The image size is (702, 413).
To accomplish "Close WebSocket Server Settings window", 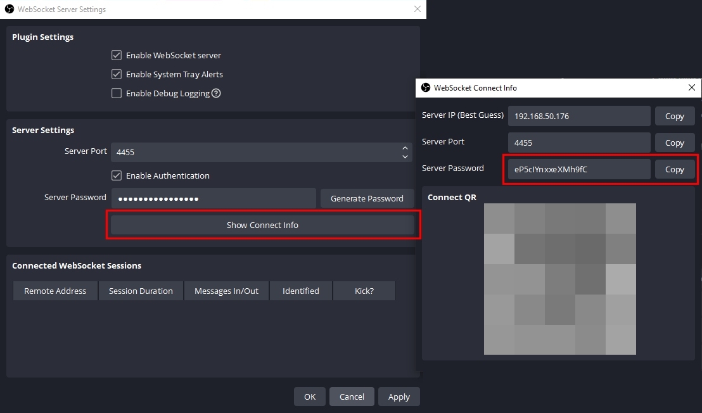I will [x=418, y=9].
